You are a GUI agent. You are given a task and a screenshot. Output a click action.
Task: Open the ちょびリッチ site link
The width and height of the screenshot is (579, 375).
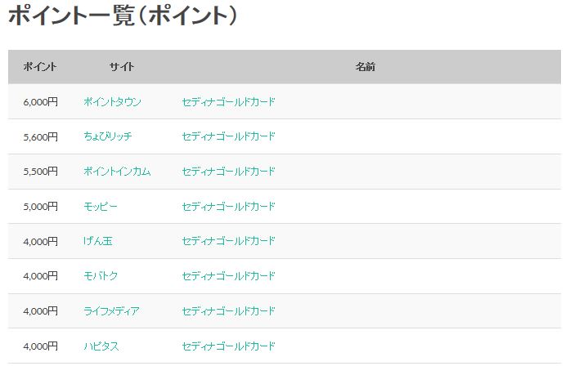point(107,136)
